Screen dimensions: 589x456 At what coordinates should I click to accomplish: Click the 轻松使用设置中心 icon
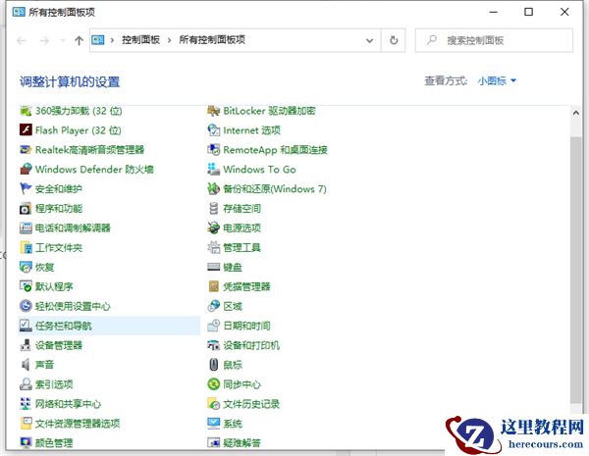tap(26, 306)
